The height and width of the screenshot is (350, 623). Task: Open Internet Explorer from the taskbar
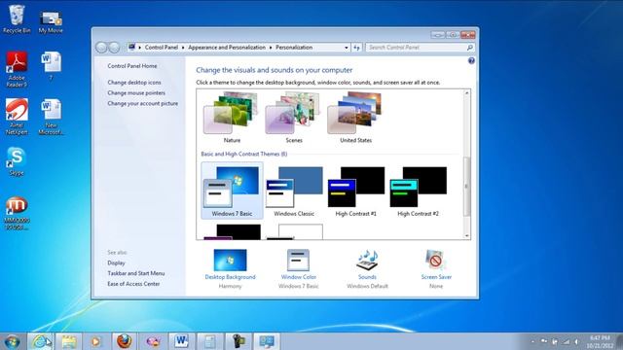40,341
